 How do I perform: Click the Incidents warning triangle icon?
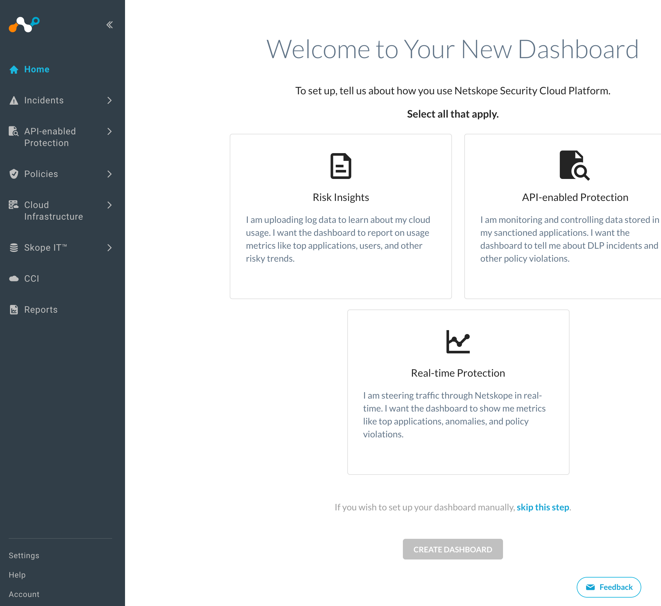[14, 100]
